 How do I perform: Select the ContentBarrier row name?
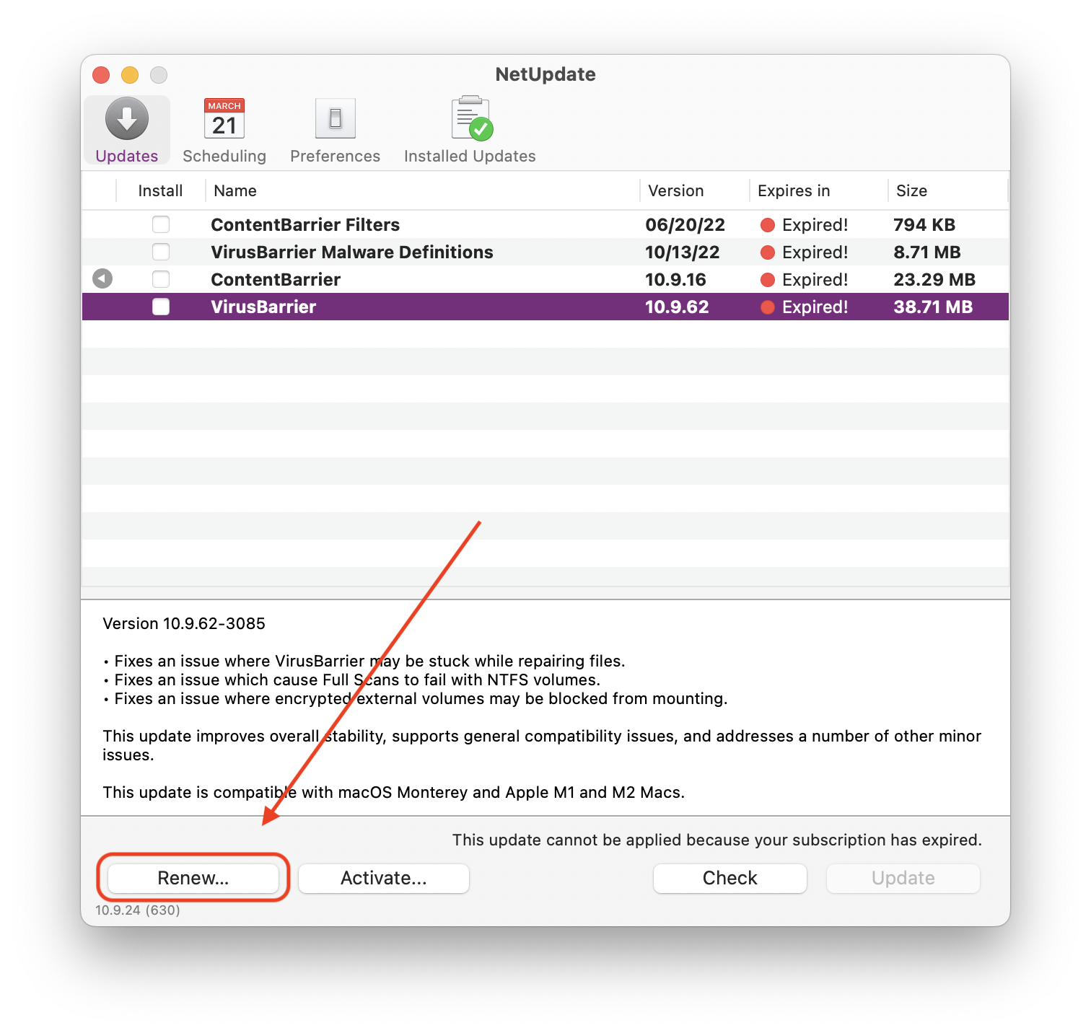[276, 279]
